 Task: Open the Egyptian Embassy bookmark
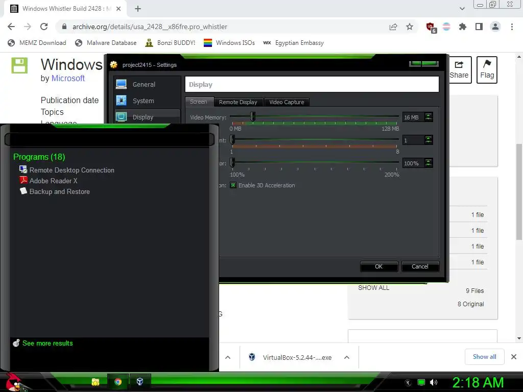[293, 43]
